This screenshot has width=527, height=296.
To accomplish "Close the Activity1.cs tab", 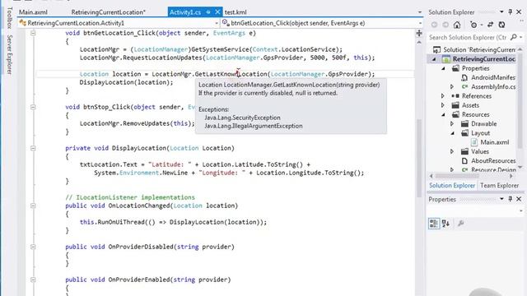I will pyautogui.click(x=217, y=12).
